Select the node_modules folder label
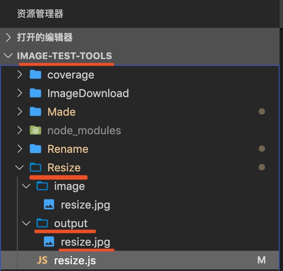The width and height of the screenshot is (283, 271). 84,130
